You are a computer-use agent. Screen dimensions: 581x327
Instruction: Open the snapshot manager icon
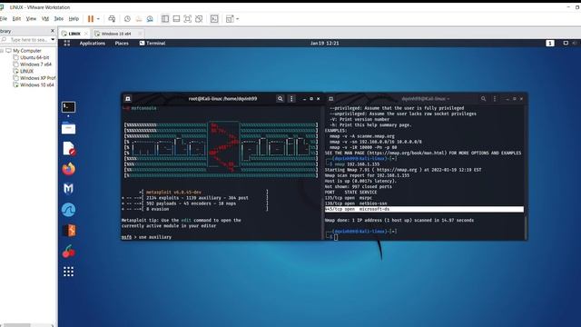click(x=150, y=18)
